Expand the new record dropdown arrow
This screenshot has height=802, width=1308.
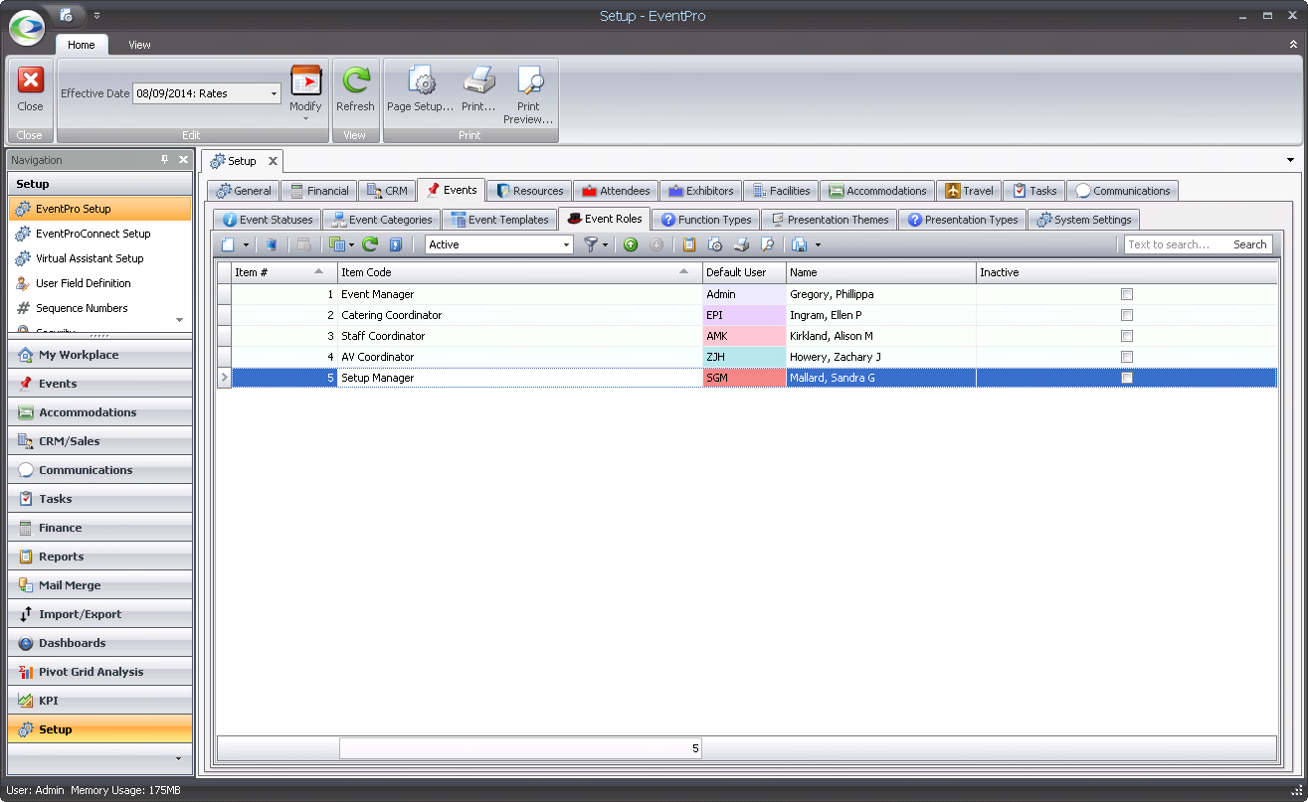pos(246,244)
